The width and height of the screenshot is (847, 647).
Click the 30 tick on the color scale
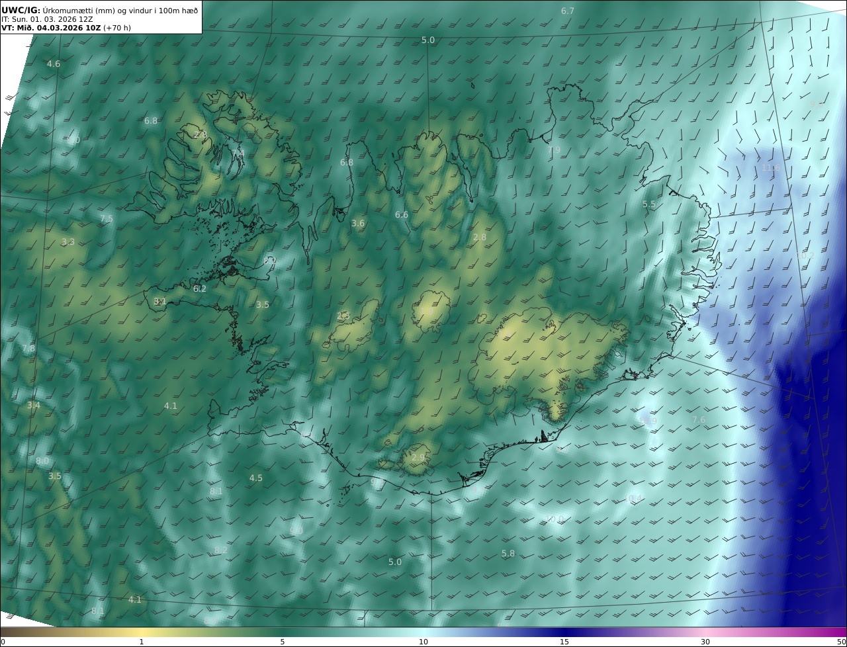pyautogui.click(x=705, y=642)
